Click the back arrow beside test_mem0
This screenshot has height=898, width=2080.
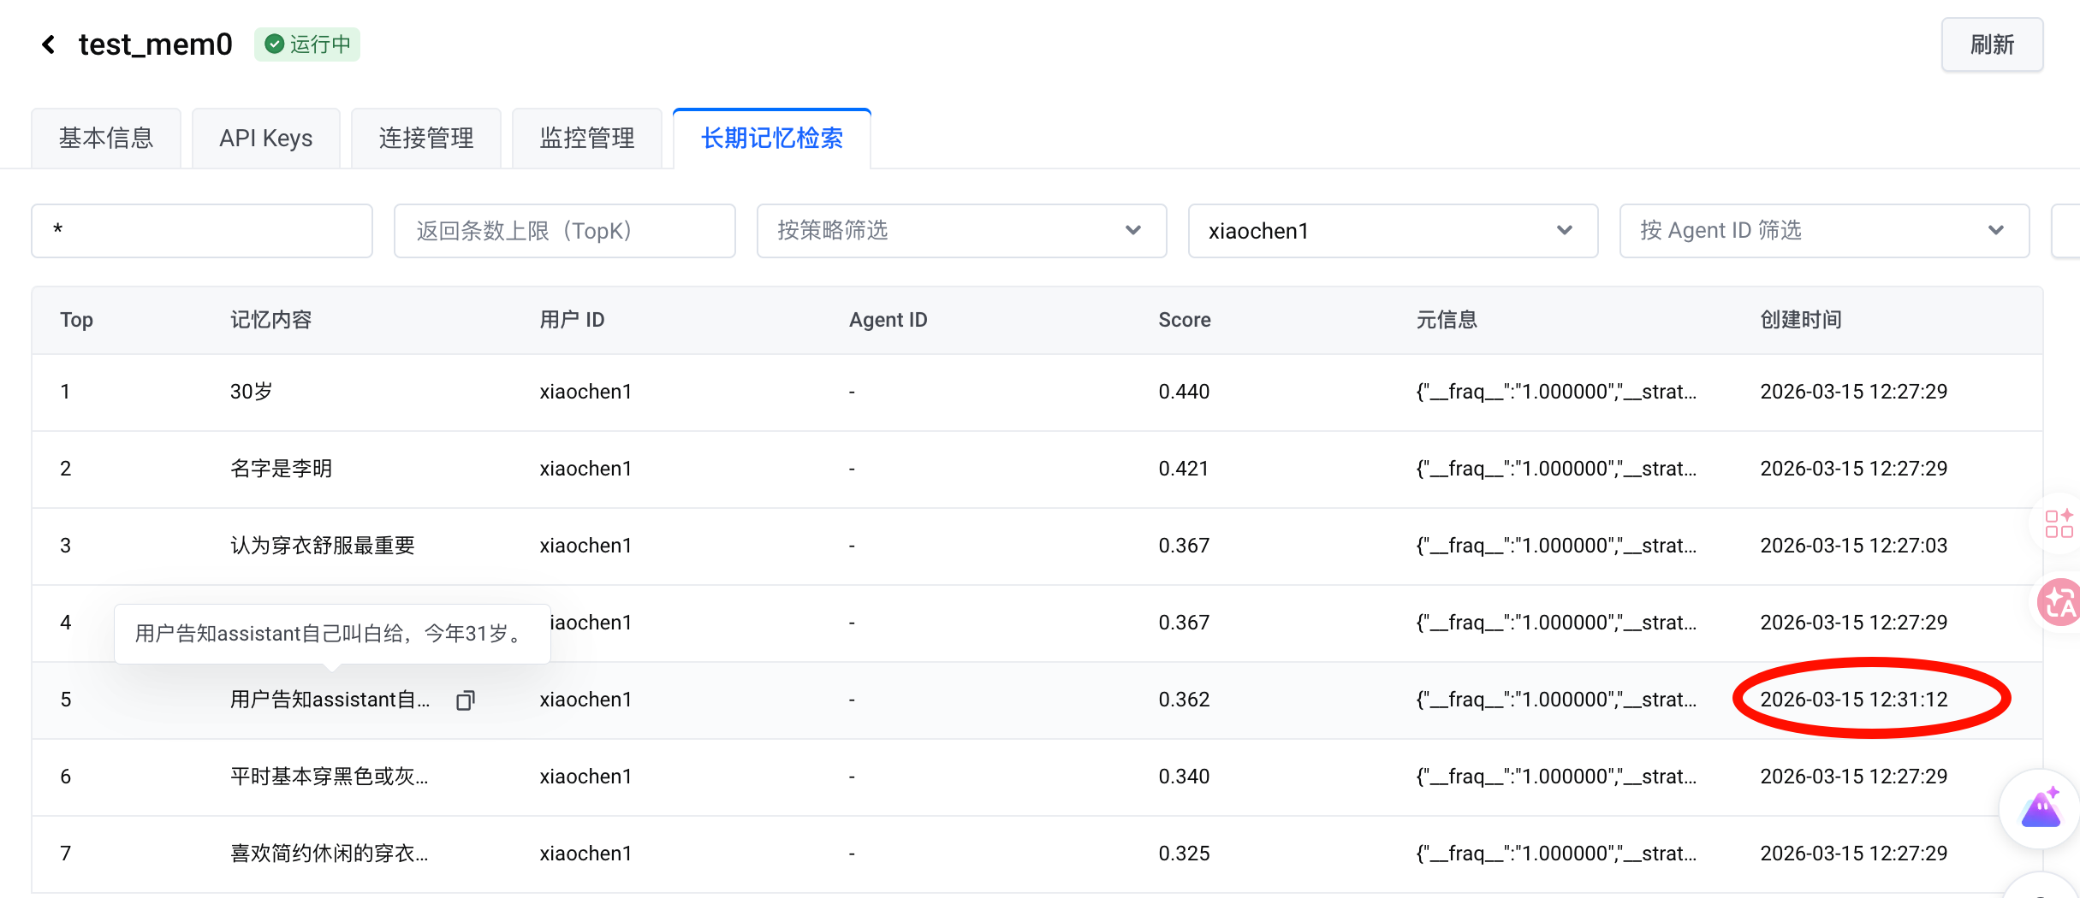click(49, 44)
